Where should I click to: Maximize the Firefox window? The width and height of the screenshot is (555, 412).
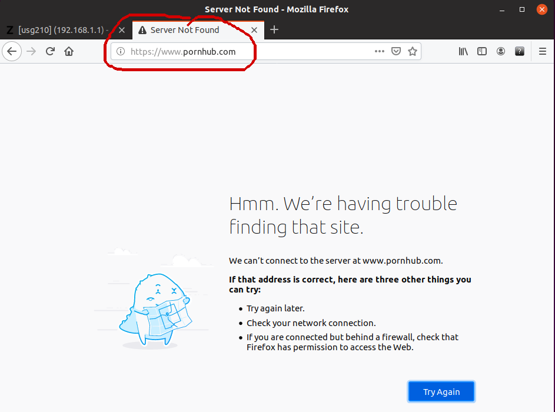point(521,9)
